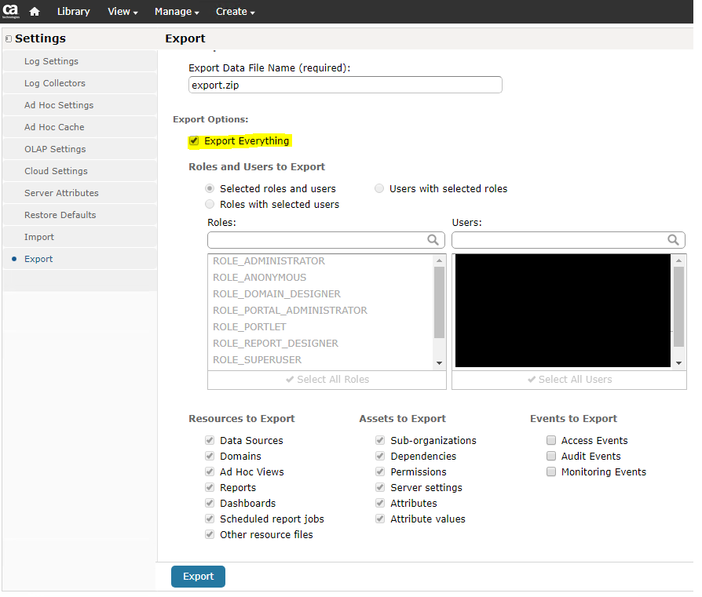Screen dimensions: 702x597
Task: Click the Home icon in top bar
Action: coord(35,12)
